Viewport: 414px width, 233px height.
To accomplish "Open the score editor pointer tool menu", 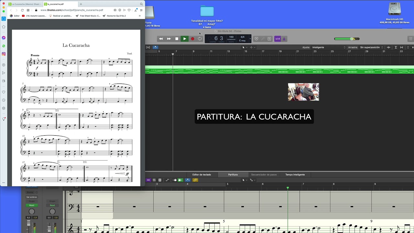I will (245, 180).
